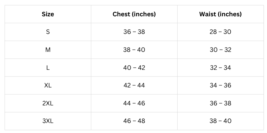Select the M size cell
Screen dimensions: 267x133
(48, 50)
